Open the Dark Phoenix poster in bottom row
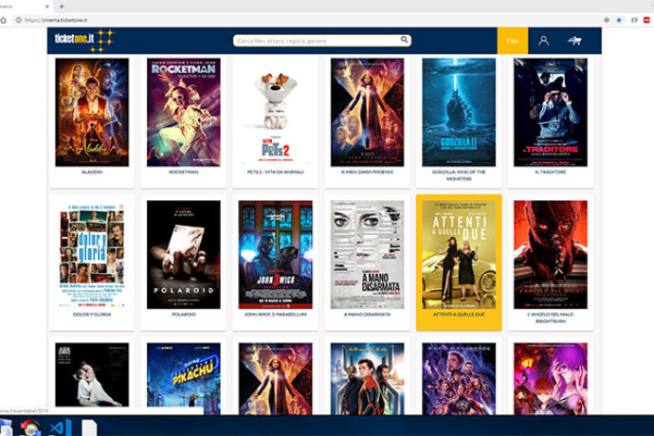Image resolution: width=654 pixels, height=436 pixels. (275, 378)
